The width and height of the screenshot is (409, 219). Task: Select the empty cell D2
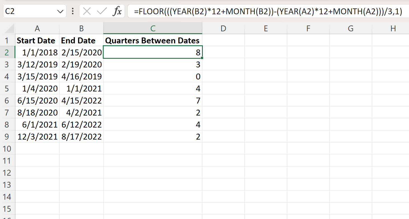point(223,52)
